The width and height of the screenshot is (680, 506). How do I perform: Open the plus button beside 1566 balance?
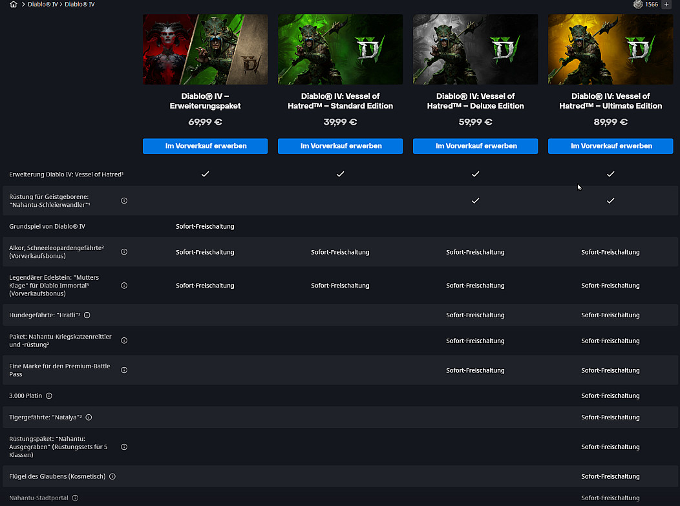point(666,5)
